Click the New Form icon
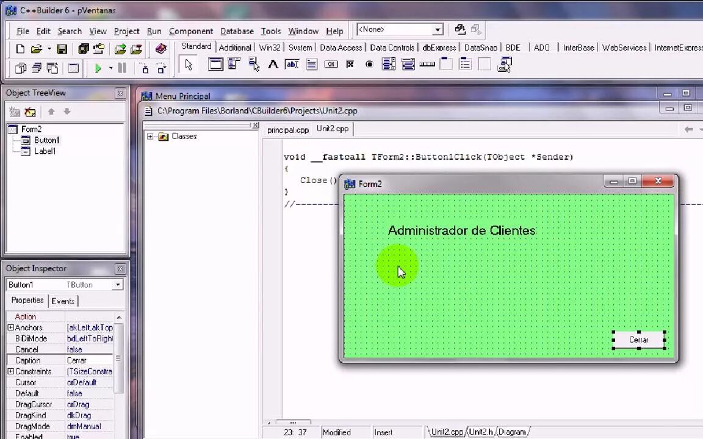 tap(73, 68)
